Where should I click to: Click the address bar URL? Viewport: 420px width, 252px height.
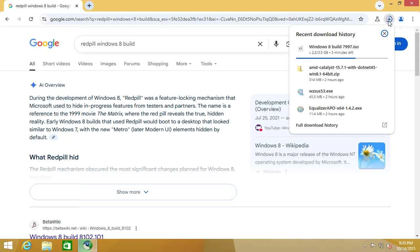tap(201, 19)
